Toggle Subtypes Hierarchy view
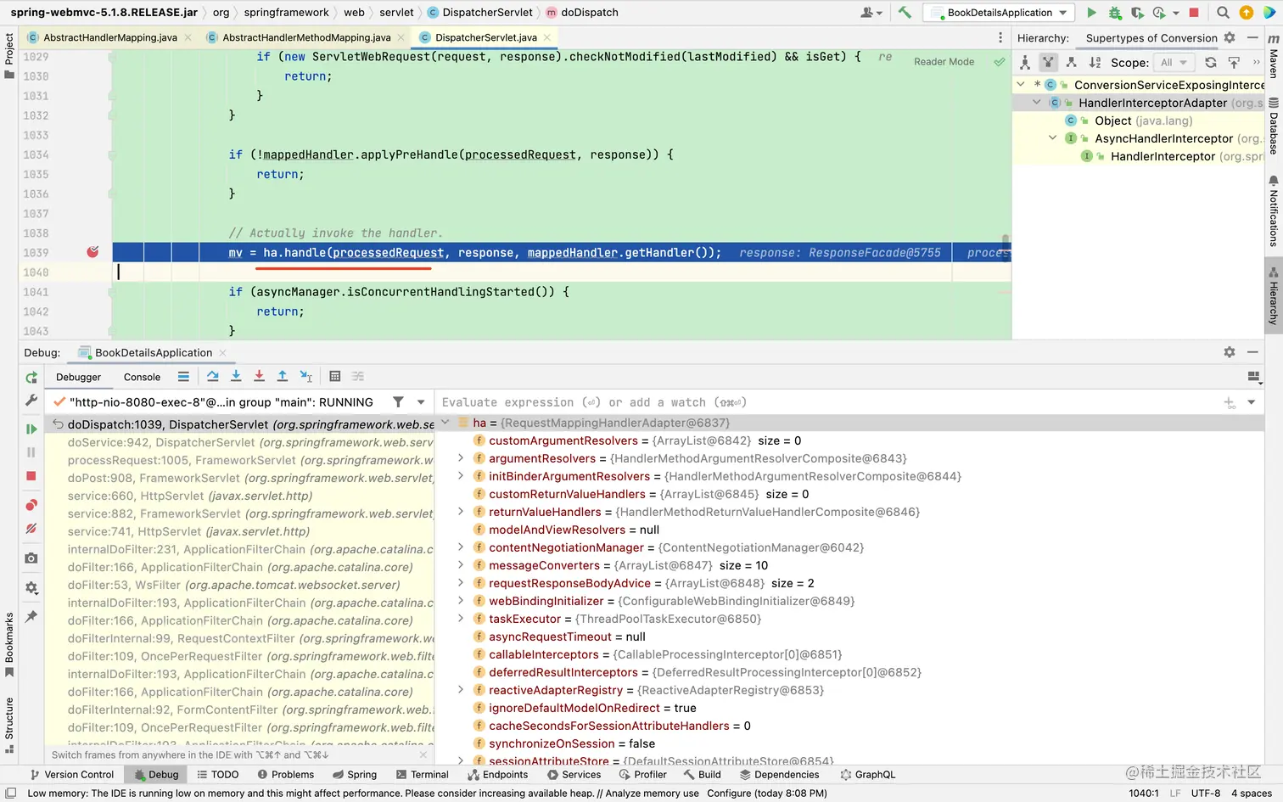 1071,63
